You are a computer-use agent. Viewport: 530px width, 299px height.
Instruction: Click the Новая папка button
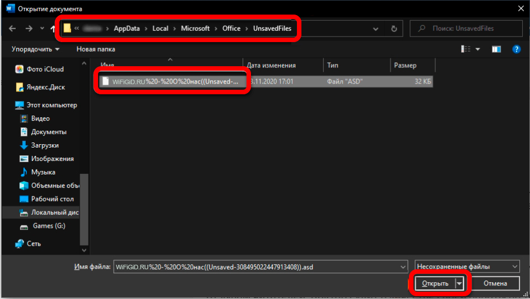click(96, 49)
